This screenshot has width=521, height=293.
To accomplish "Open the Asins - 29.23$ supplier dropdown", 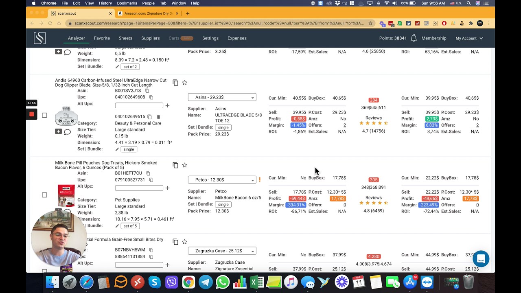I will point(222,97).
